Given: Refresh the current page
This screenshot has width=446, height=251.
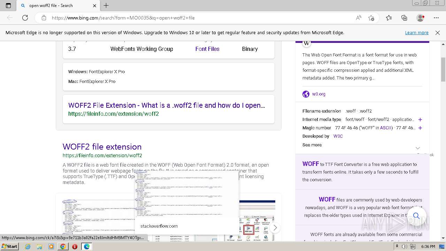Looking at the screenshot, I should click(x=25, y=18).
